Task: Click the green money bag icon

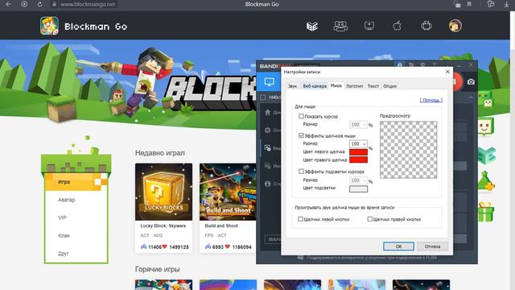Action: [x=486, y=181]
